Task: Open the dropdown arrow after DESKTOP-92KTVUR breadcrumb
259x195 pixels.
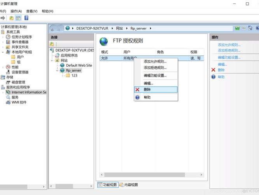Action: coord(112,28)
